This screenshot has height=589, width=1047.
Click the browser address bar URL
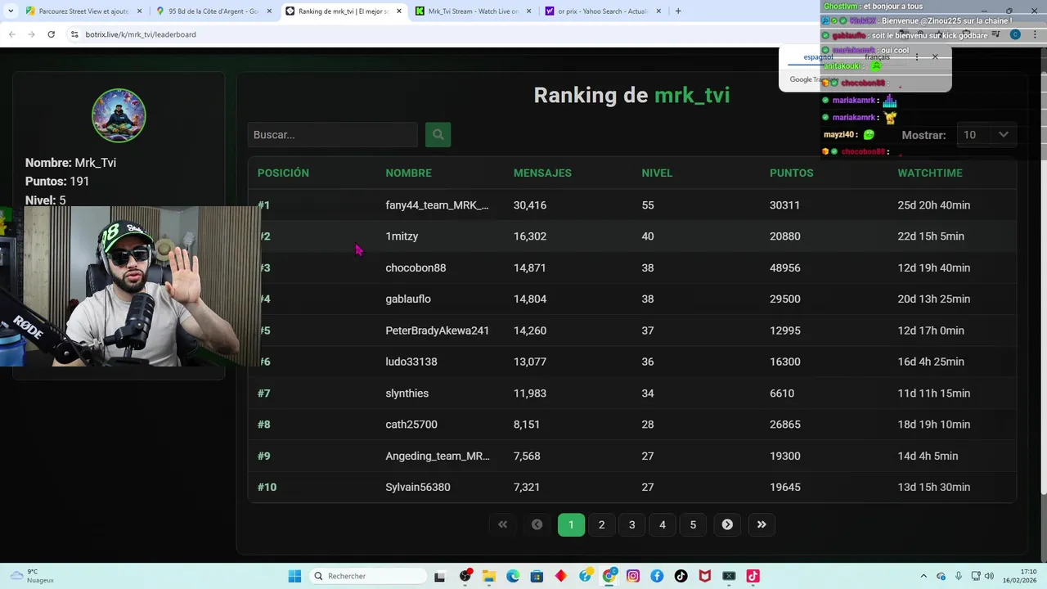141,34
